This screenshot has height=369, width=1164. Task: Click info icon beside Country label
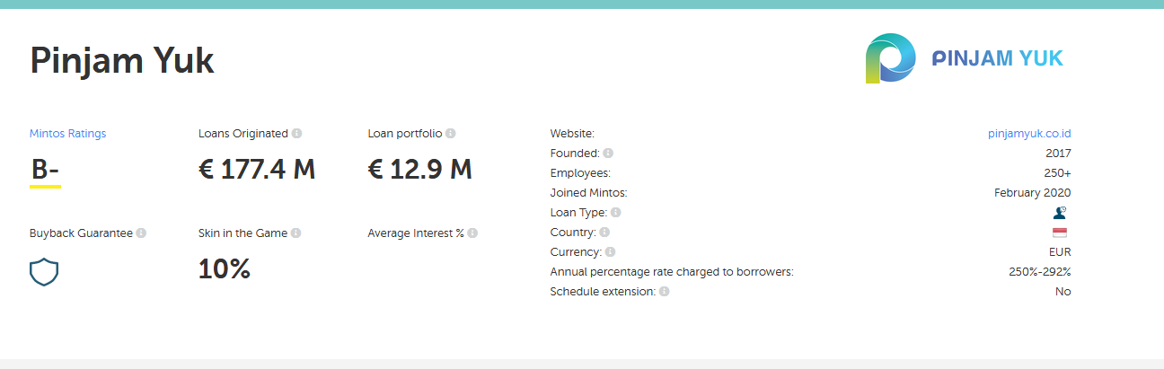click(604, 233)
